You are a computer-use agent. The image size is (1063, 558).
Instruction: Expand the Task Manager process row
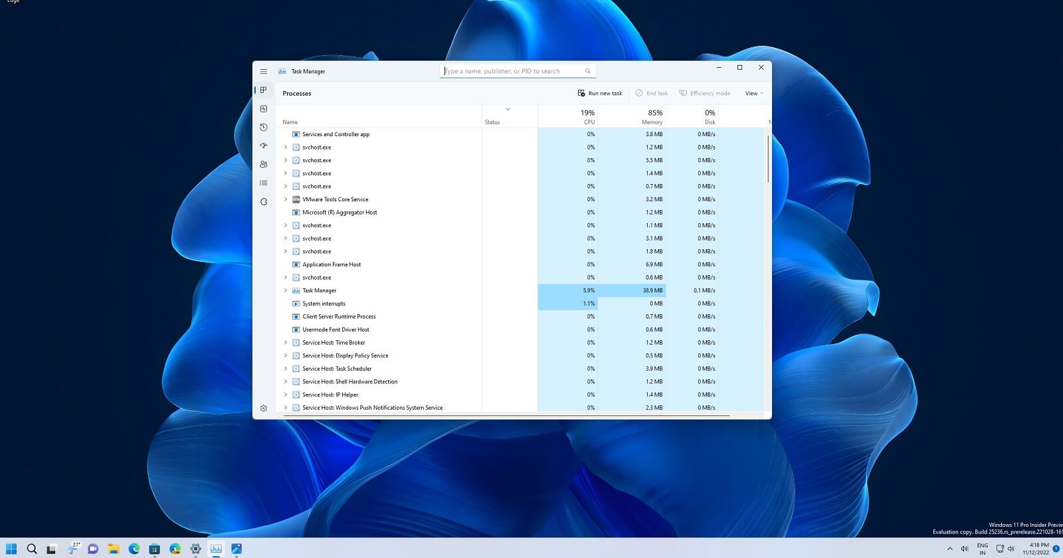click(x=286, y=290)
